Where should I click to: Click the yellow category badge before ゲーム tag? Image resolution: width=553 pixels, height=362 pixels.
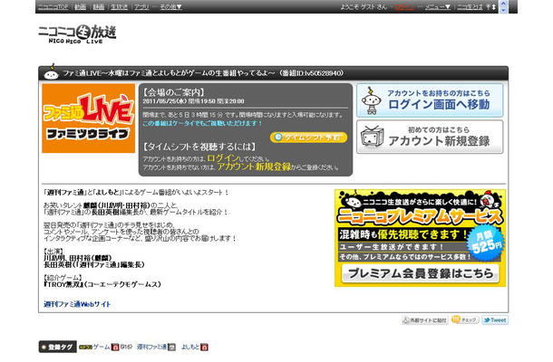[85, 348]
